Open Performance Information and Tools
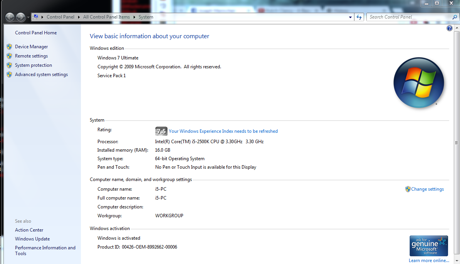460x264 pixels. [x=45, y=250]
